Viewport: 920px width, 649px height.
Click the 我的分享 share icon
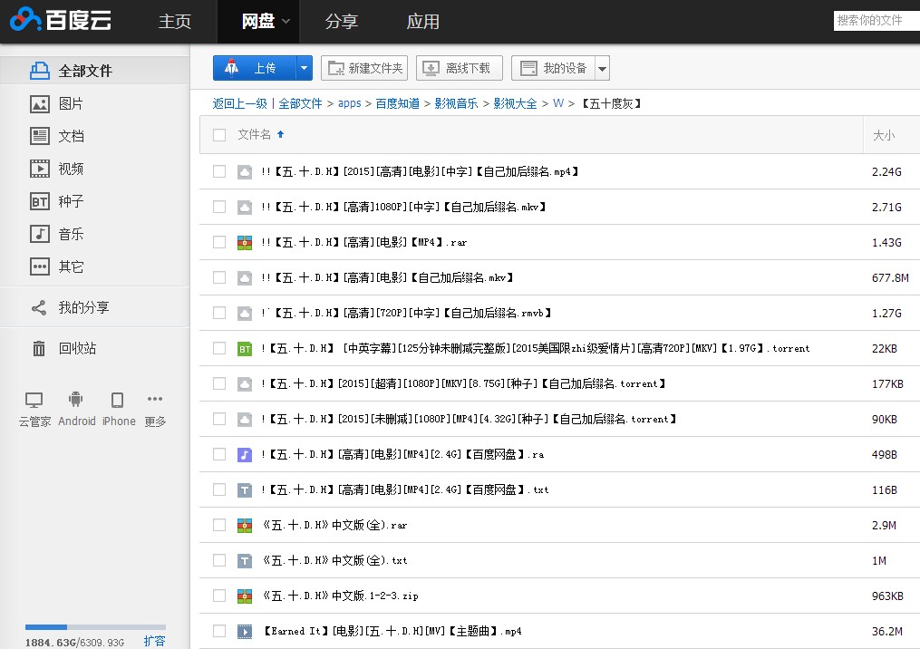pos(39,307)
